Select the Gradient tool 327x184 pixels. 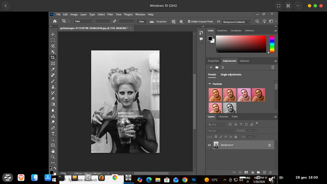[x=53, y=104]
